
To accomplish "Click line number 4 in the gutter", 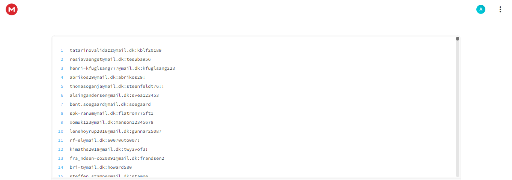I will [62, 77].
